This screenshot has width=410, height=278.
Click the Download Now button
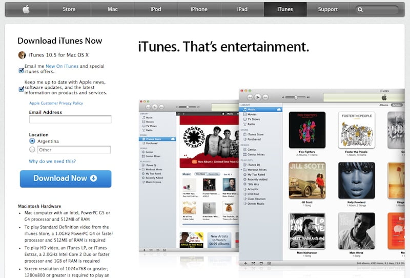click(65, 178)
